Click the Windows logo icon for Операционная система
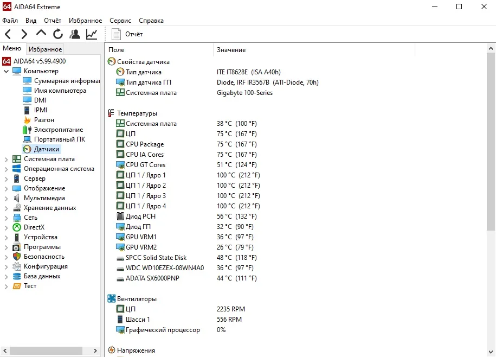This screenshot has height=357, width=496. (x=17, y=169)
